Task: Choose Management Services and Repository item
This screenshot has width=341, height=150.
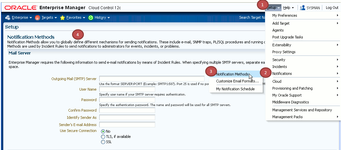Action: (302, 110)
